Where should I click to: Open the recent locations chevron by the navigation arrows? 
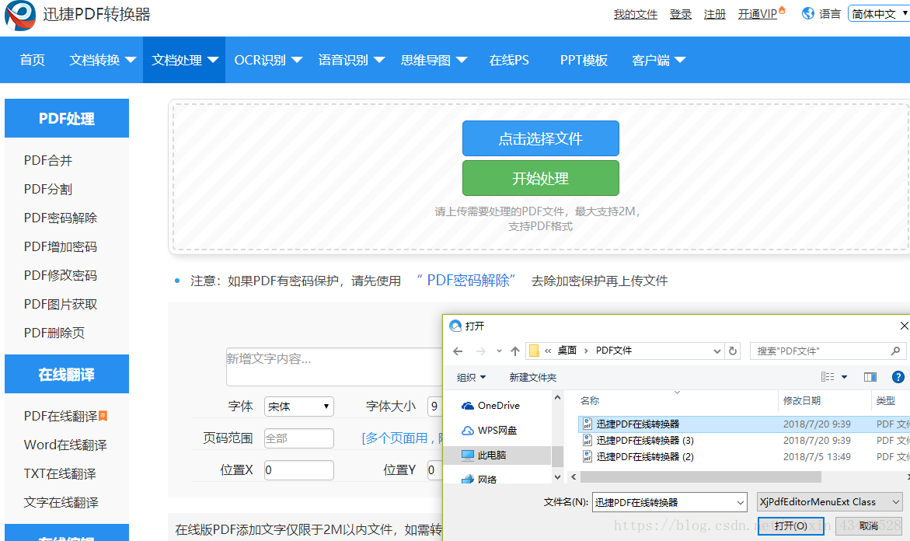499,351
